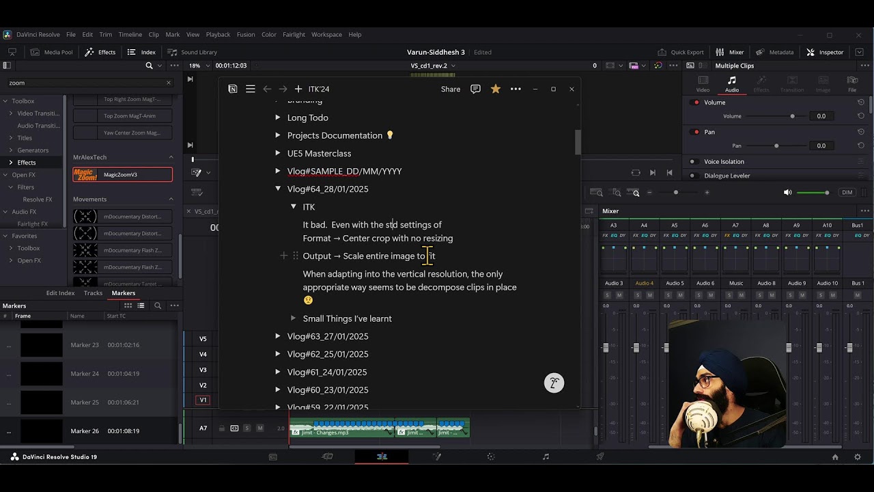Mute the monitor speaker icon
The width and height of the screenshot is (874, 492).
click(788, 193)
